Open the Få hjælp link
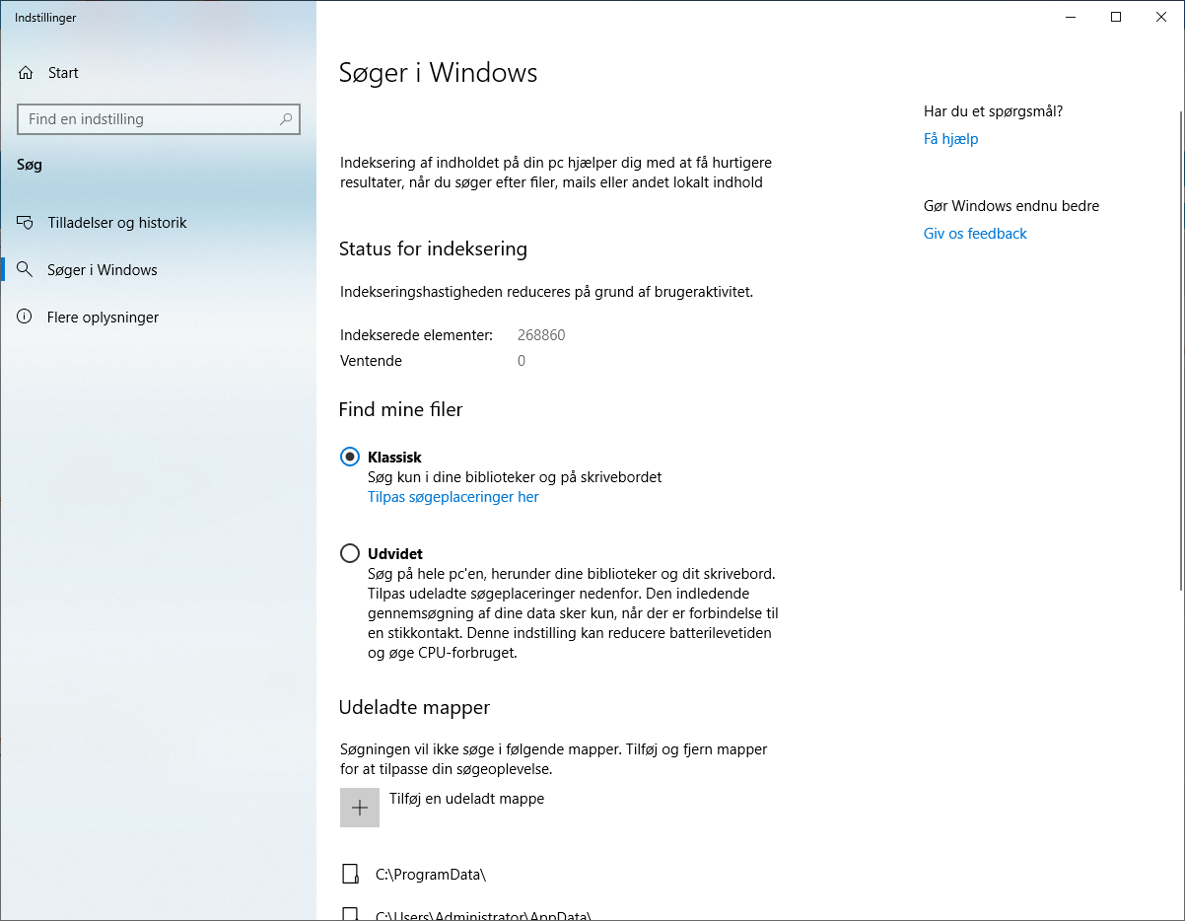 tap(950, 138)
